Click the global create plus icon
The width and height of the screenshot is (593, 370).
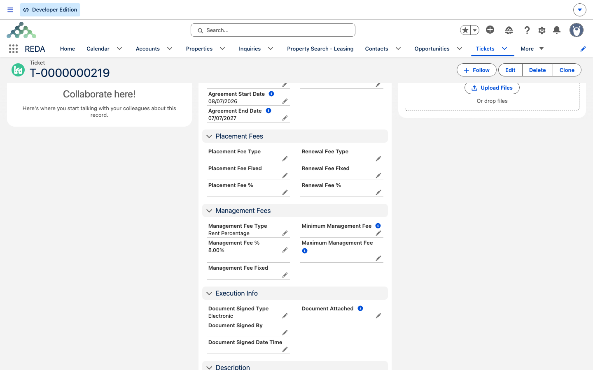(x=490, y=30)
